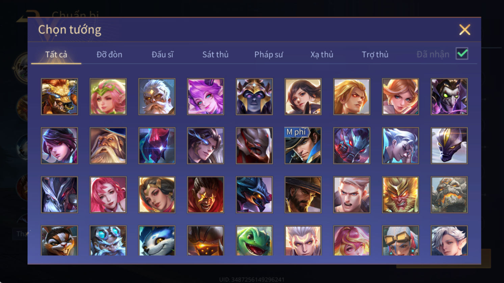Switch to the Đỡ đòn tab
This screenshot has width=504, height=283.
click(x=109, y=54)
